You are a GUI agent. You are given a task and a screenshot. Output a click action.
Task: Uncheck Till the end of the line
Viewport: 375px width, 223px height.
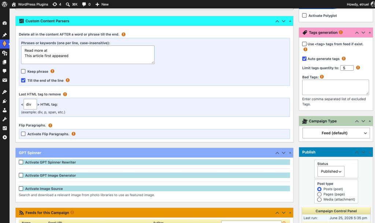tap(23, 80)
